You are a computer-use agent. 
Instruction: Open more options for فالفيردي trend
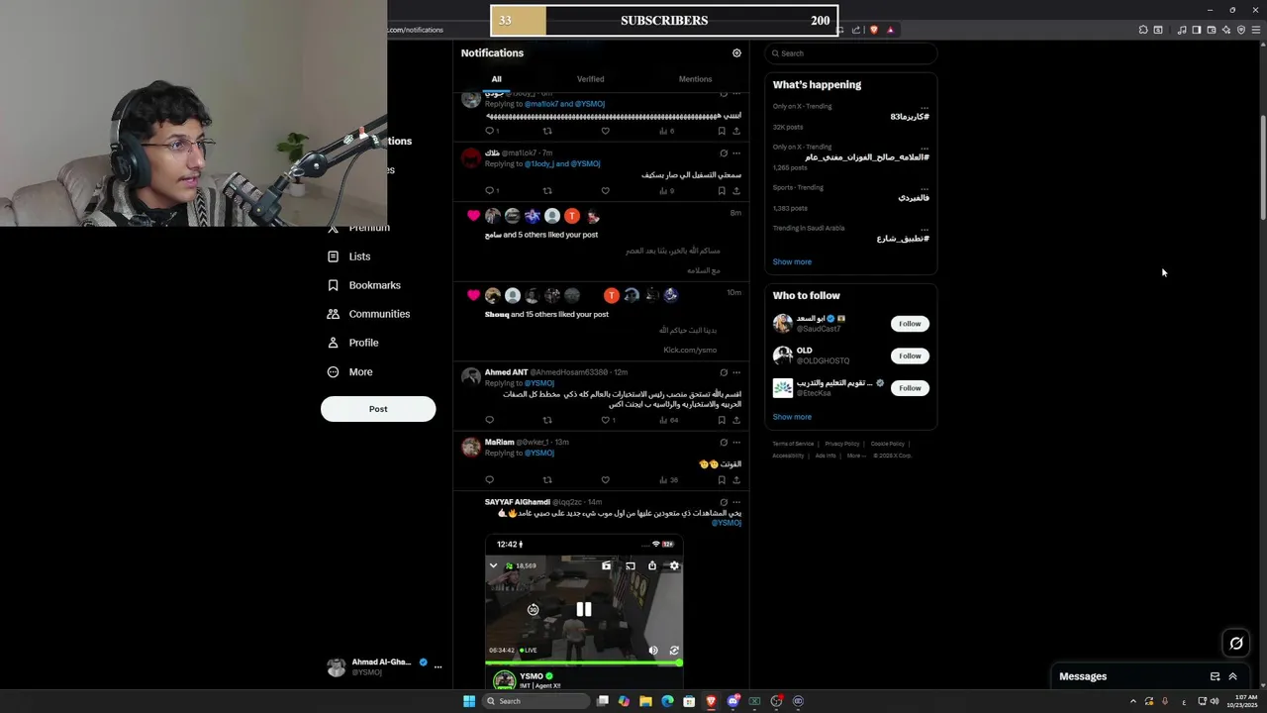coord(925,188)
